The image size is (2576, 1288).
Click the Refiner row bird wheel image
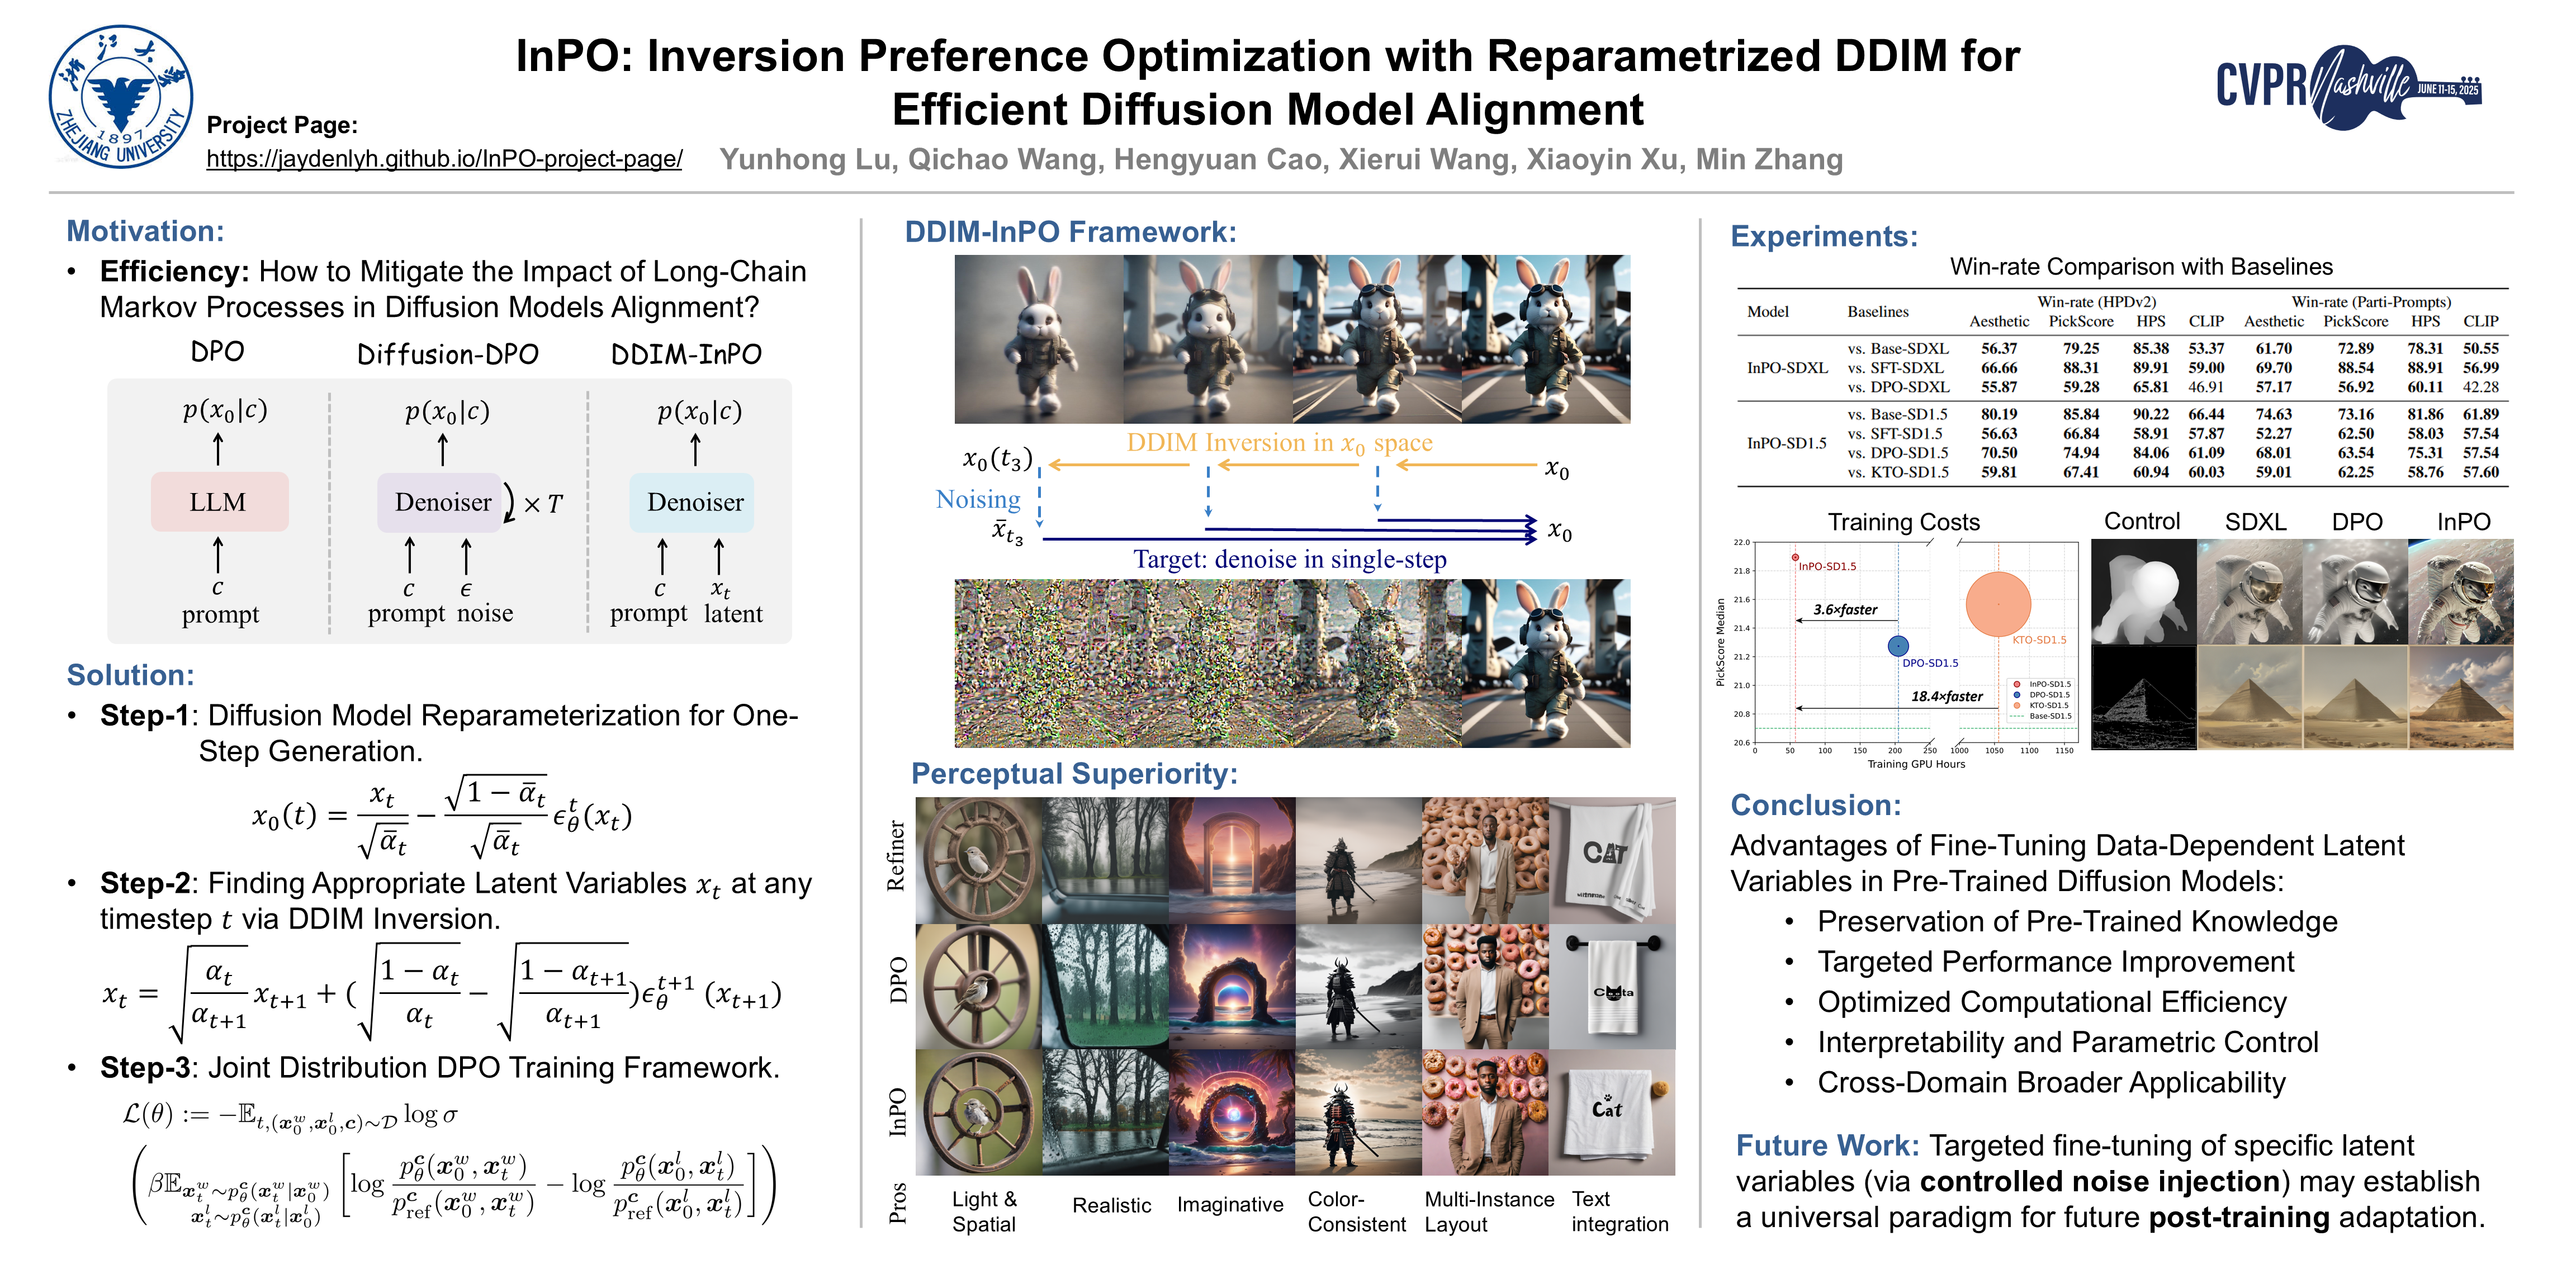pyautogui.click(x=978, y=860)
